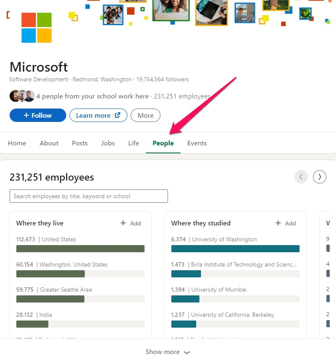Click the Where they live heading
336x362 pixels.
click(40, 223)
